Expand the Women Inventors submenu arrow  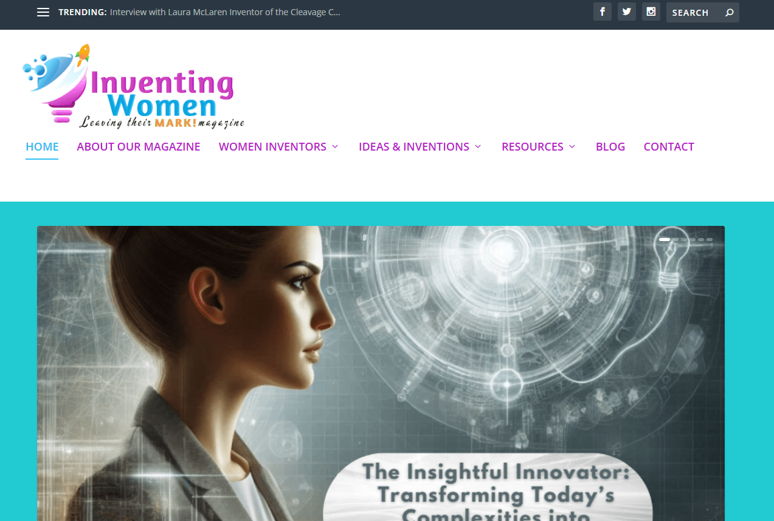[335, 147]
